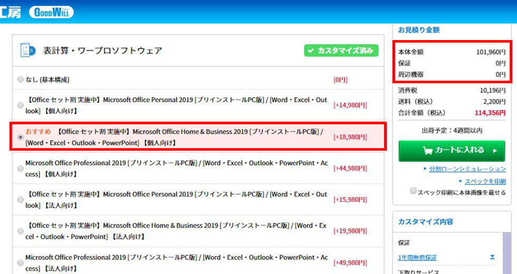This screenshot has height=274, width=517.
Task: Click the GoodWill logo
Action: click(52, 12)
